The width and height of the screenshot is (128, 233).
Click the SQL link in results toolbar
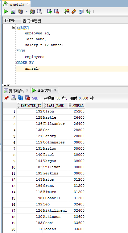coord(35,98)
